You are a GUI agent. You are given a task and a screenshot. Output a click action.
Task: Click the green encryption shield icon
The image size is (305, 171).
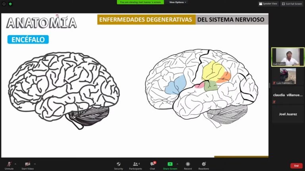click(x=10, y=4)
